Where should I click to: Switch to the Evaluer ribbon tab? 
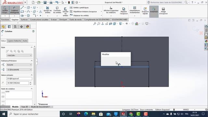54,19
